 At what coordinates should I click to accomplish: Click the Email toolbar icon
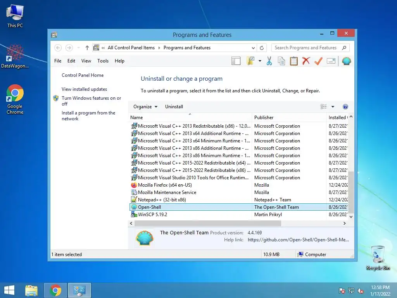331,61
